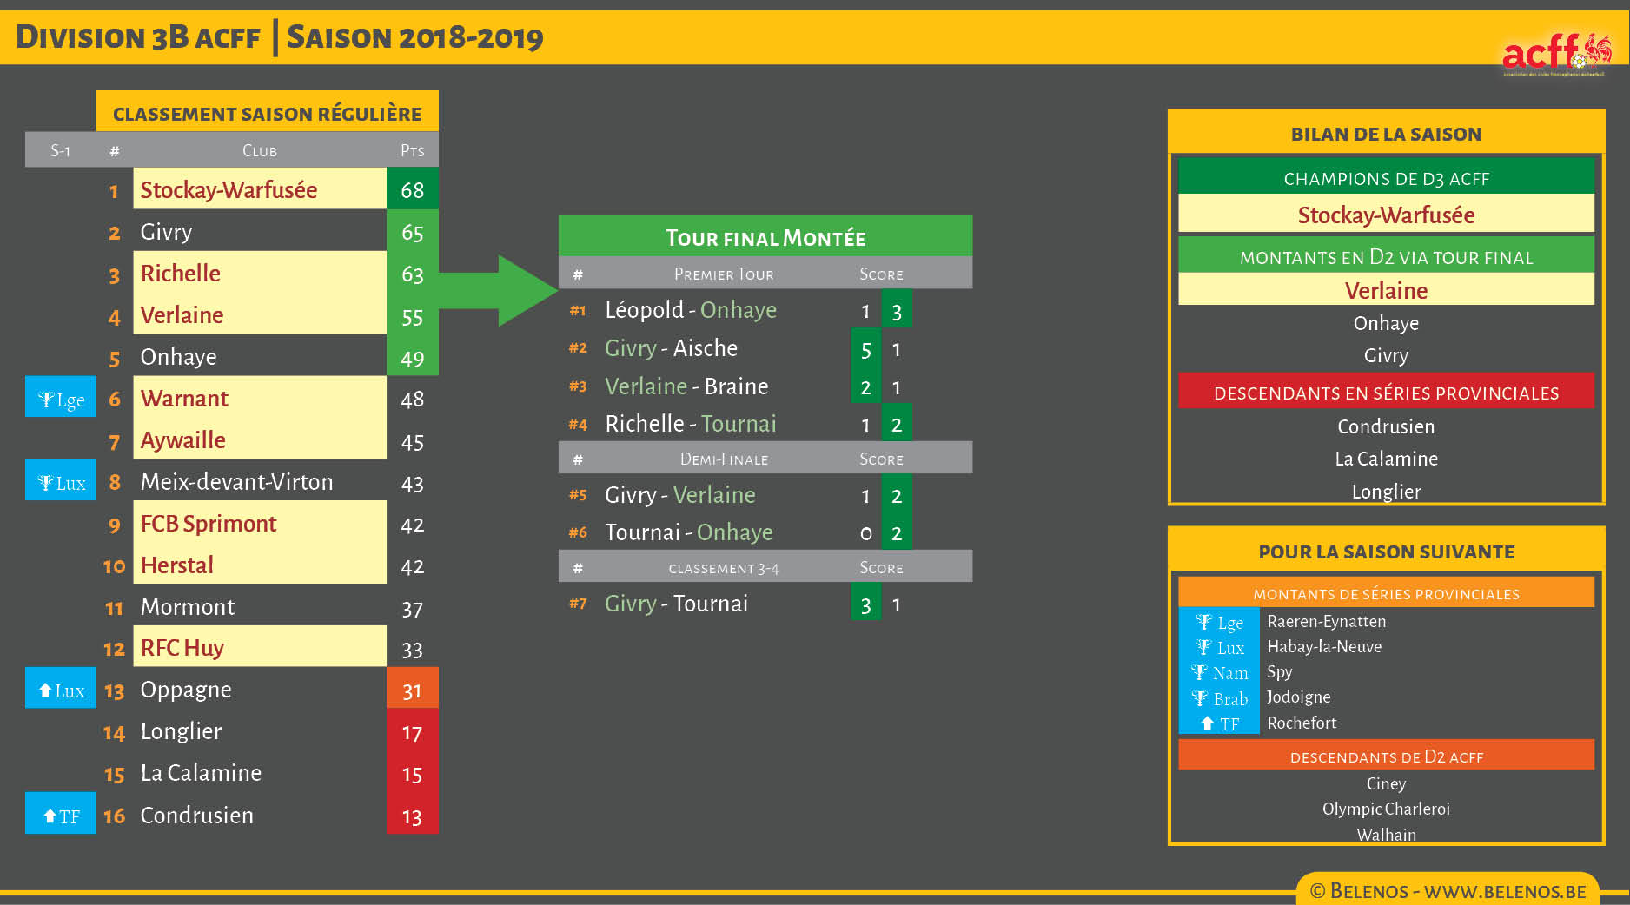Click the Léopold - Onhaye match row

691,310
